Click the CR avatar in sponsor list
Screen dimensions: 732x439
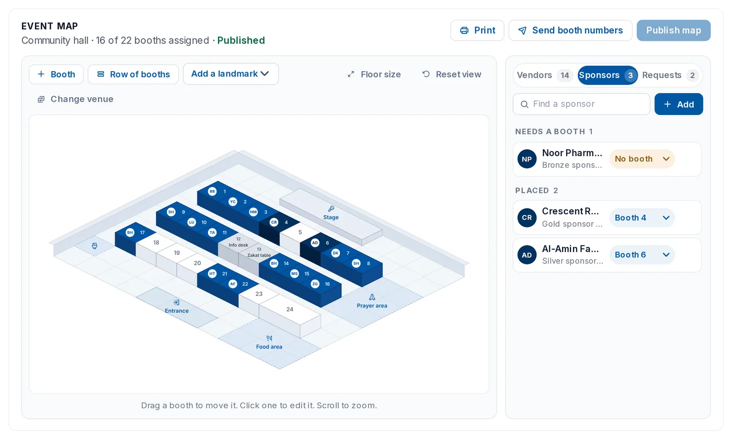[527, 218]
